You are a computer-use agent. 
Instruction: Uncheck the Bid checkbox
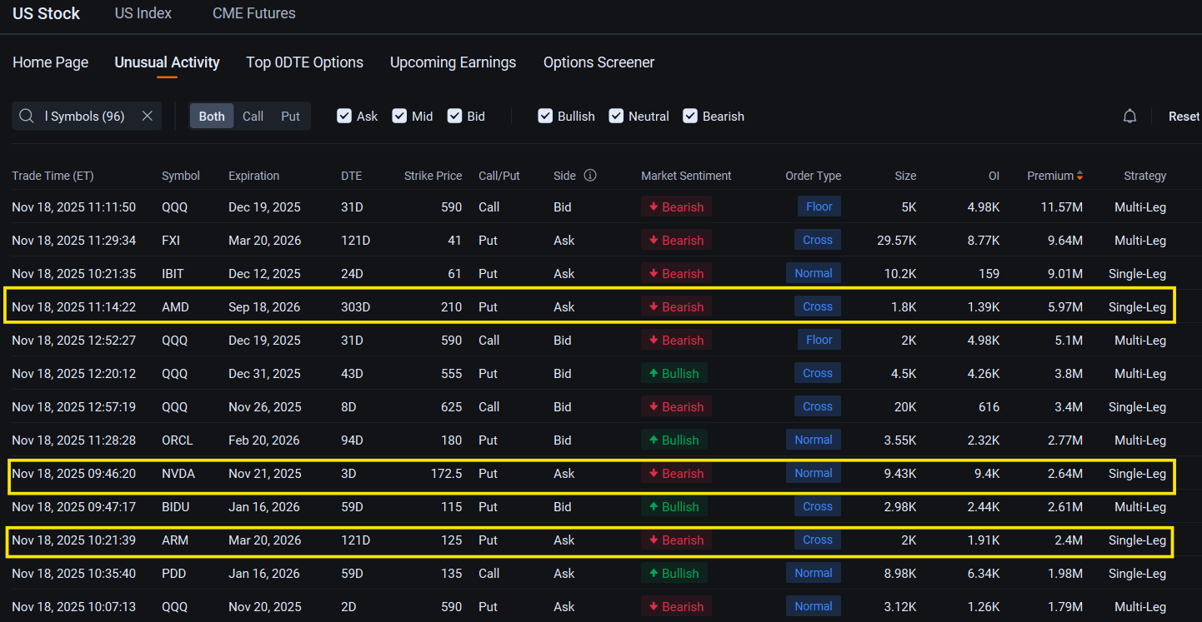(x=454, y=116)
